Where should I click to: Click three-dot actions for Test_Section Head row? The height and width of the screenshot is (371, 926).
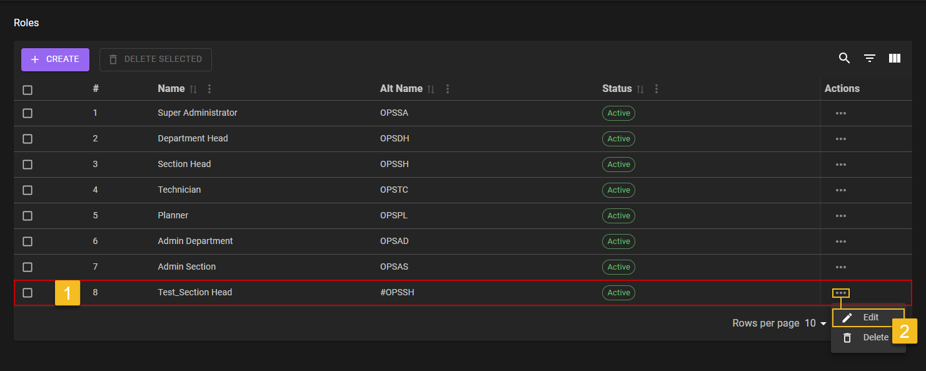pos(840,293)
